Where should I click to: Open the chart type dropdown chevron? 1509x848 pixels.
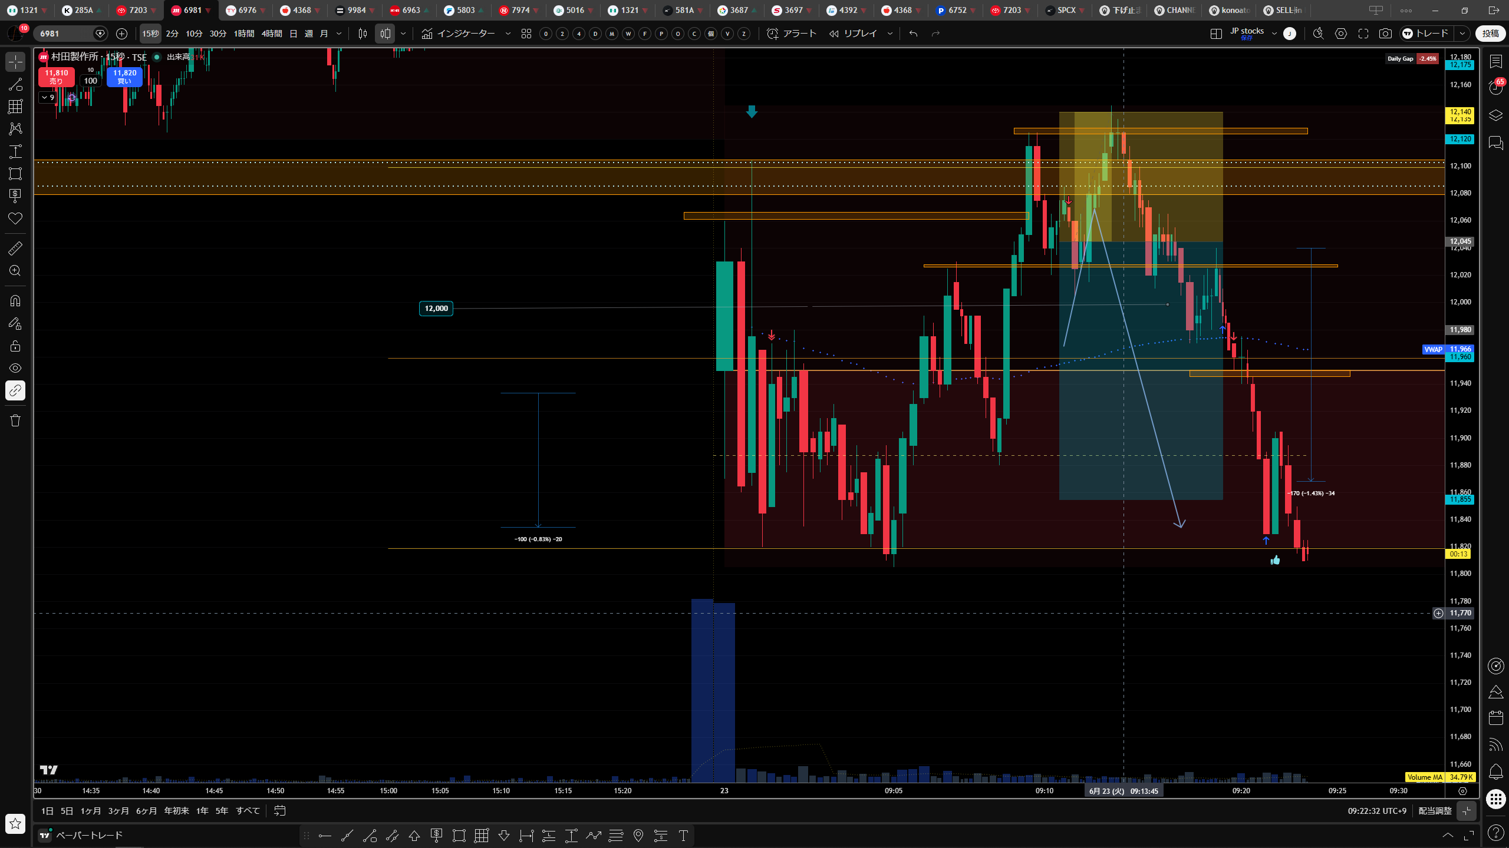tap(403, 34)
